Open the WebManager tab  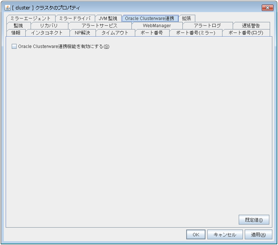157,26
